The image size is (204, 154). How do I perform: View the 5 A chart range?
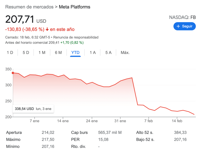pyautogui.click(x=109, y=53)
